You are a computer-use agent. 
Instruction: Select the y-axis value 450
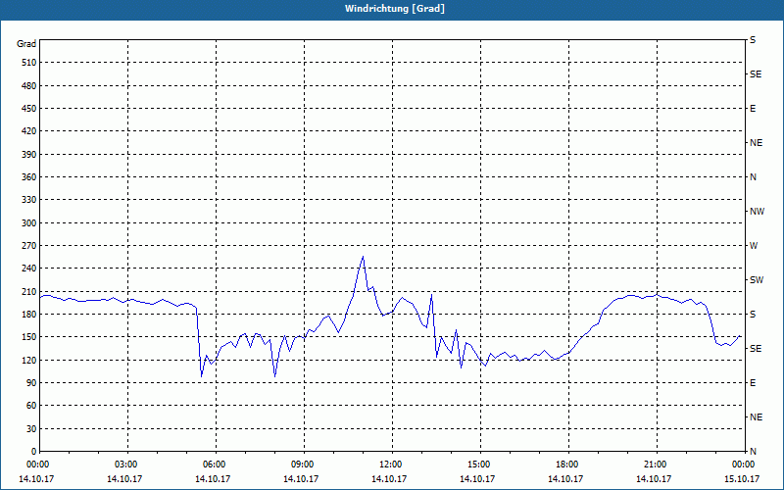tap(29, 109)
